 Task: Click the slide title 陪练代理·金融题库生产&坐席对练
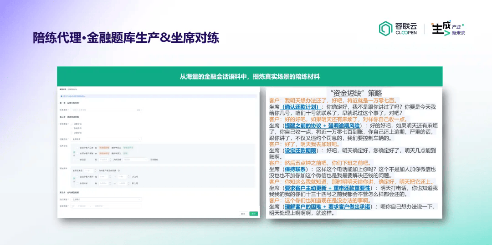tap(126, 38)
